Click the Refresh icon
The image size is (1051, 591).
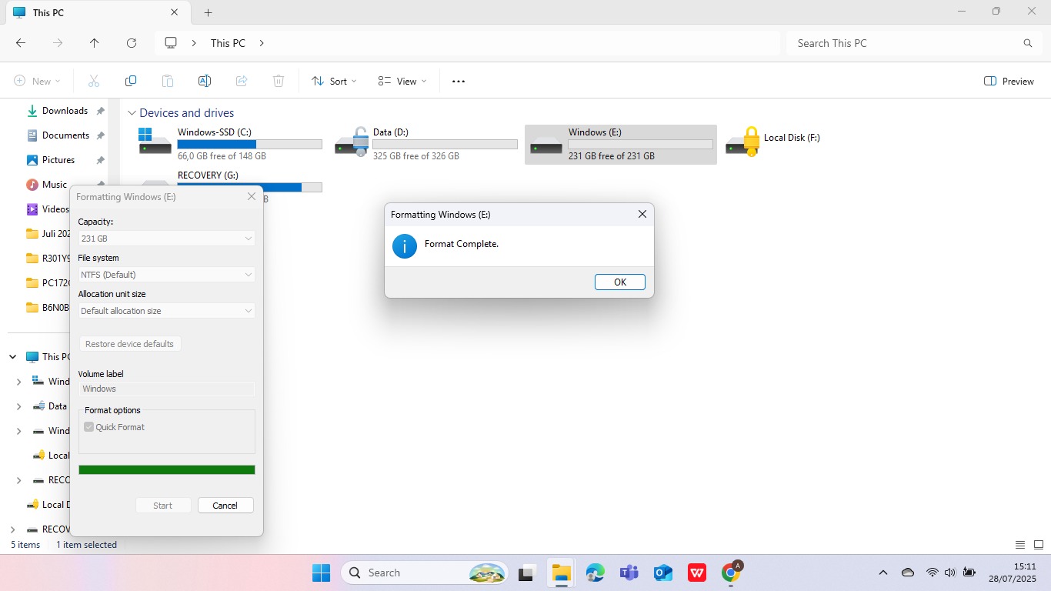(132, 43)
